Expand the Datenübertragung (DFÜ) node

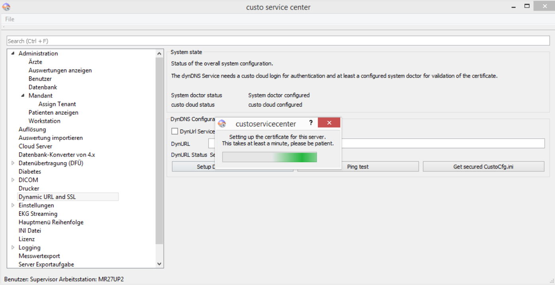(13, 163)
